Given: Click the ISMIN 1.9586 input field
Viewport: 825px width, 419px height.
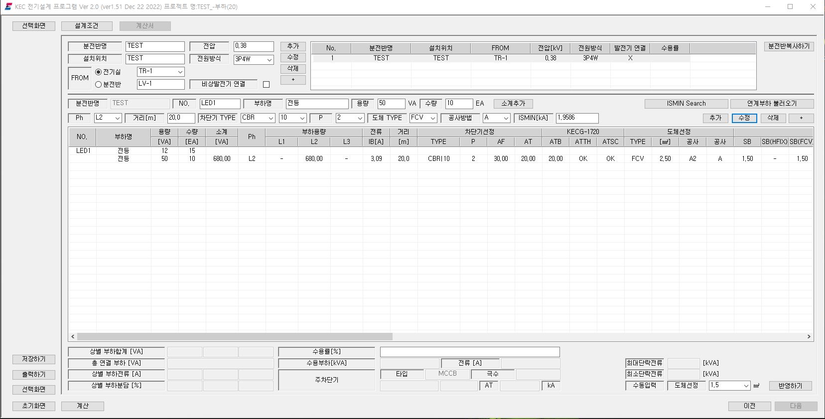Looking at the screenshot, I should 577,118.
